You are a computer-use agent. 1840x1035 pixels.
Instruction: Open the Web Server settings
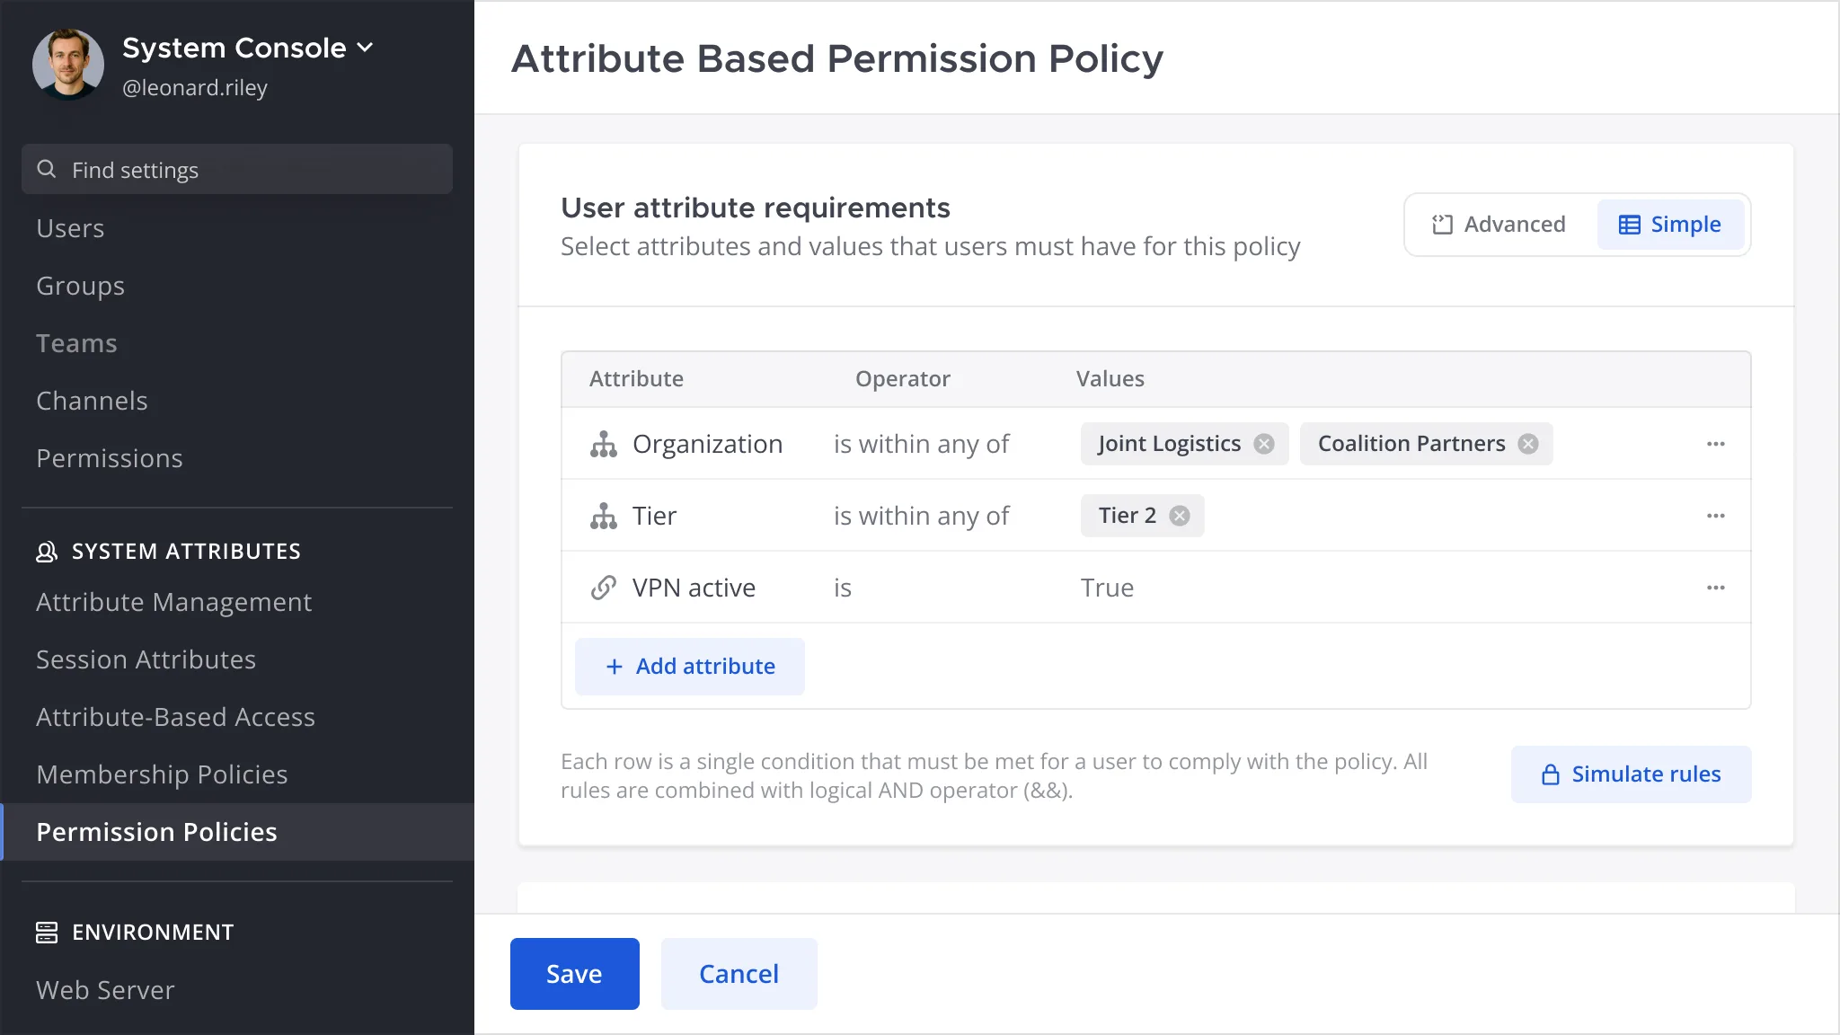tap(105, 990)
